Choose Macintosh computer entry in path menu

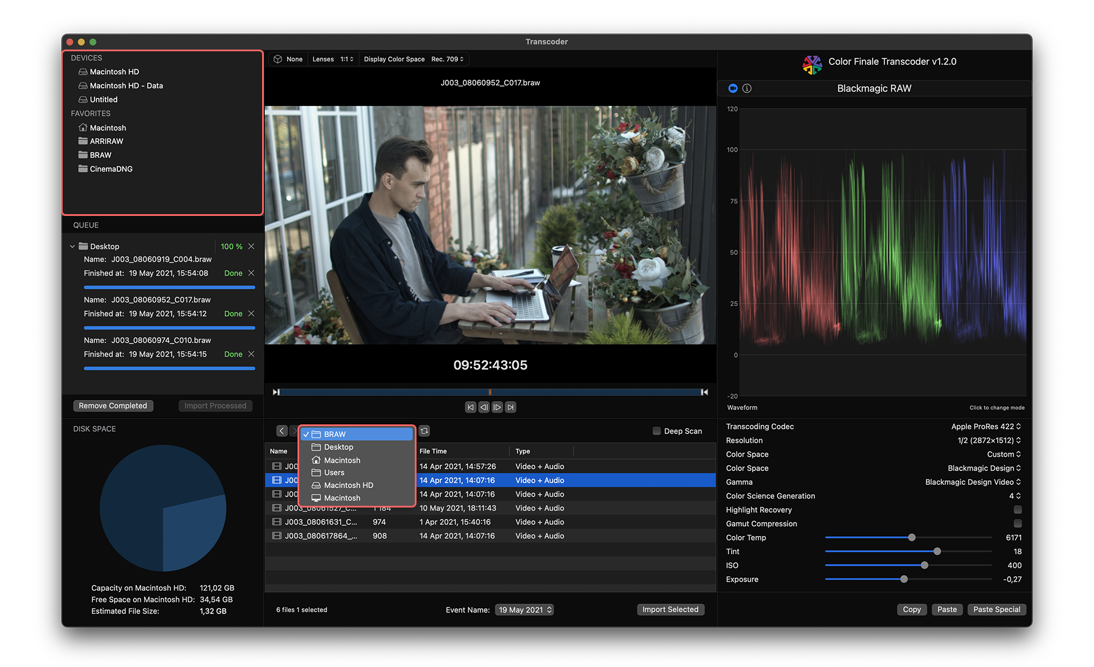pyautogui.click(x=357, y=498)
